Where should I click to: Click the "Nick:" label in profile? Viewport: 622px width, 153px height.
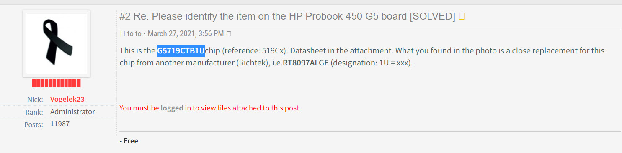tap(36, 100)
